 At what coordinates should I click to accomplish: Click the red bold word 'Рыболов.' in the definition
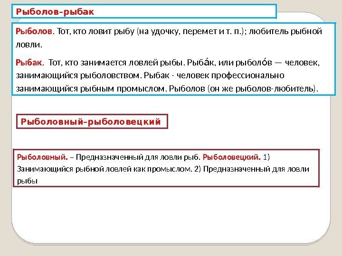[x=35, y=31]
